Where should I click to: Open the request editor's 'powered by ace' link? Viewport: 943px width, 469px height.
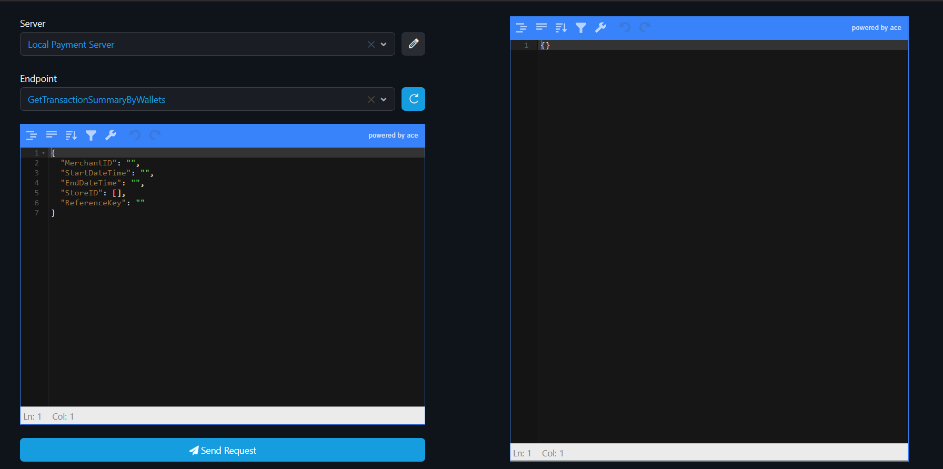coord(393,136)
